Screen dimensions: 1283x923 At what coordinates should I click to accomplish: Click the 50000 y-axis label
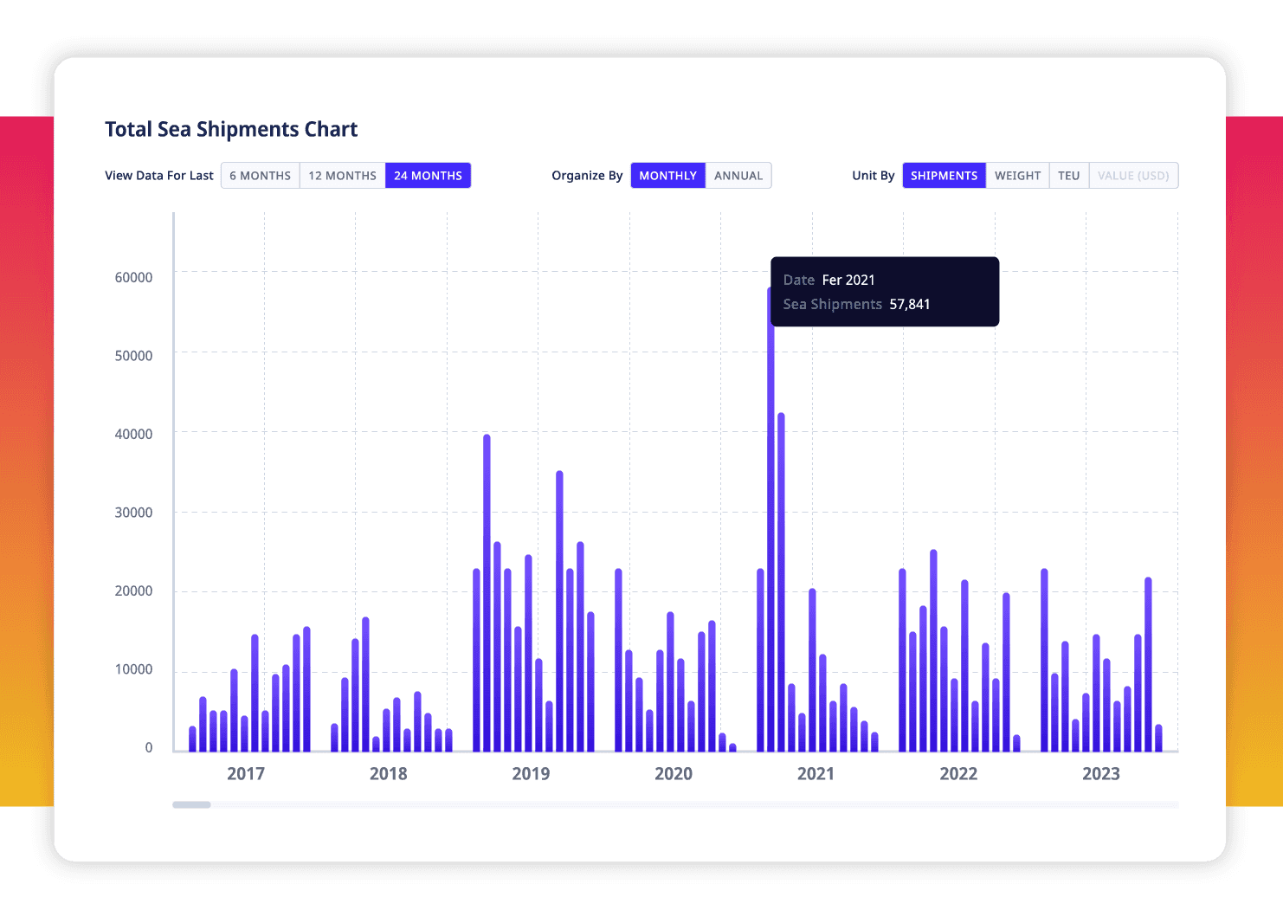[x=133, y=356]
